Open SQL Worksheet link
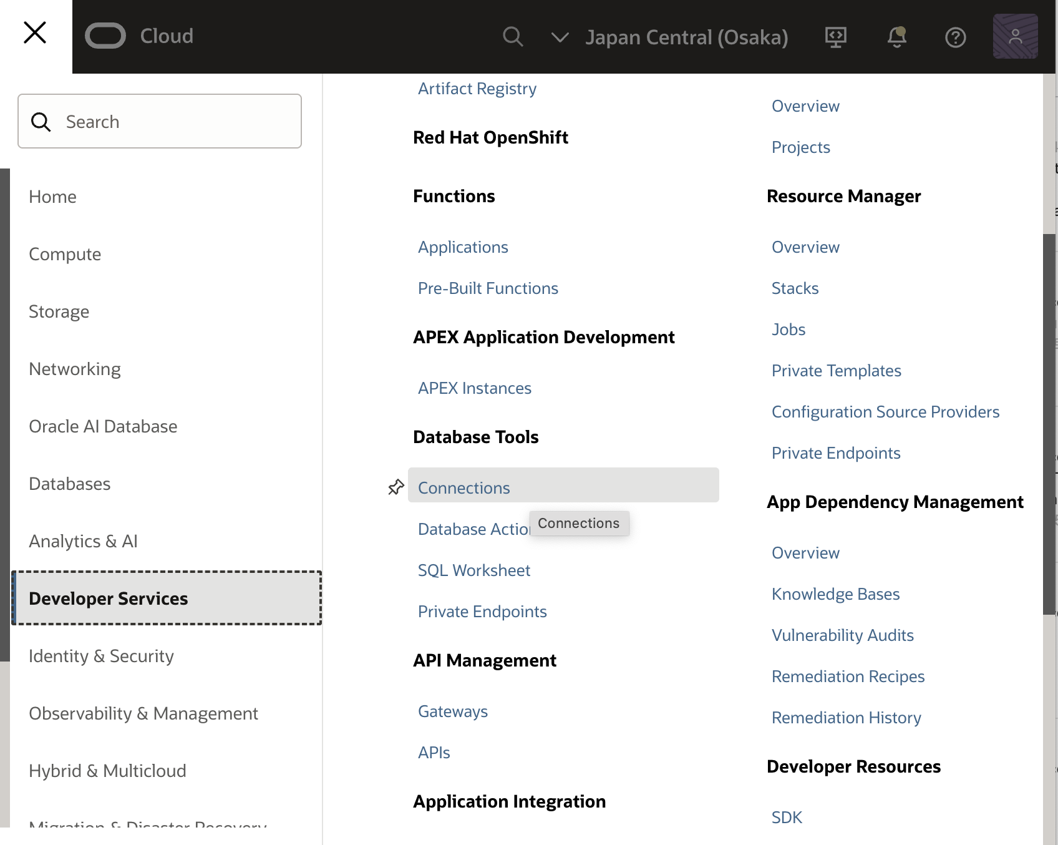 pyautogui.click(x=473, y=570)
